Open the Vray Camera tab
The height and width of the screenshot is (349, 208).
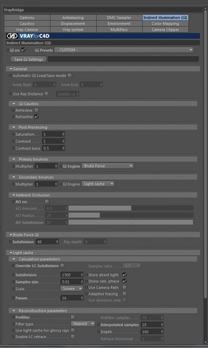(x=27, y=29)
